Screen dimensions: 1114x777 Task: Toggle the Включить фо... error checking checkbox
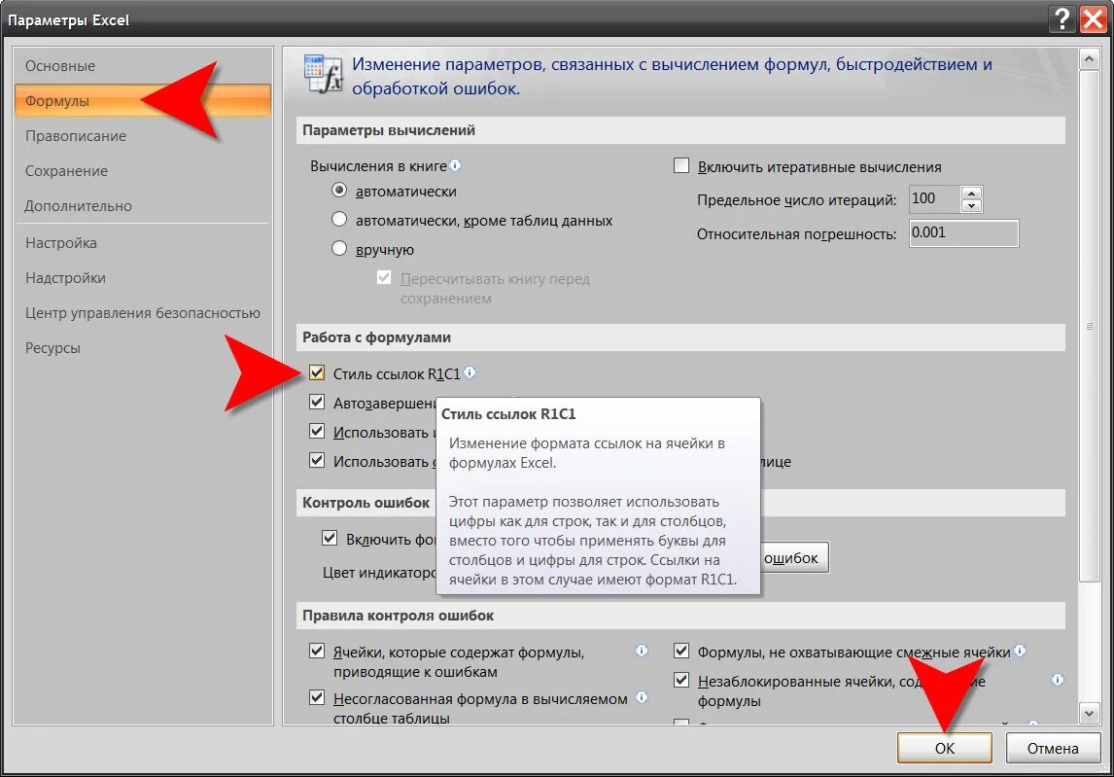pos(330,538)
